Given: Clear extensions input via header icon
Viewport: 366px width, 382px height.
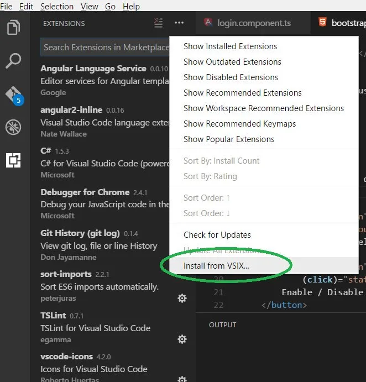Looking at the screenshot, I should click(x=158, y=23).
